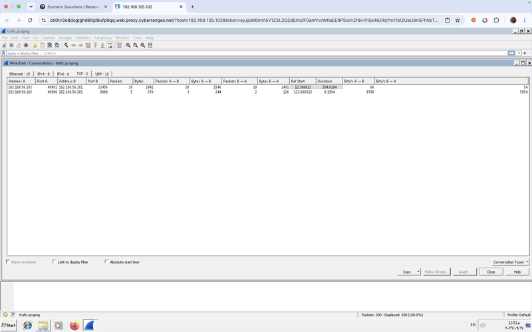The height and width of the screenshot is (332, 532).
Task: Open a capture file via folder icon
Action: [x=35, y=45]
